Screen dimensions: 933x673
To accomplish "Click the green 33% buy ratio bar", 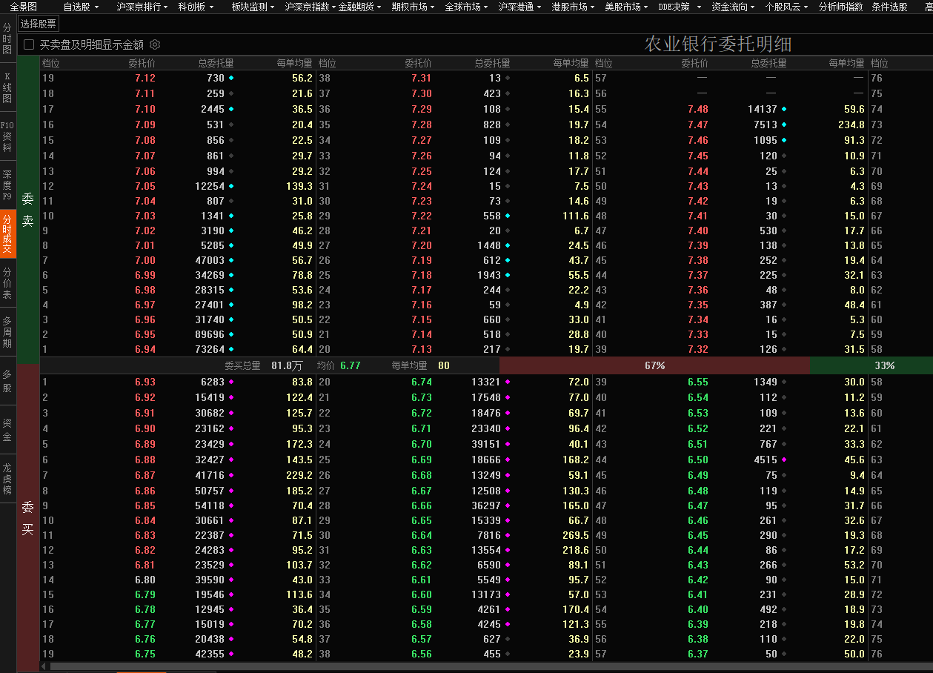I will (871, 365).
